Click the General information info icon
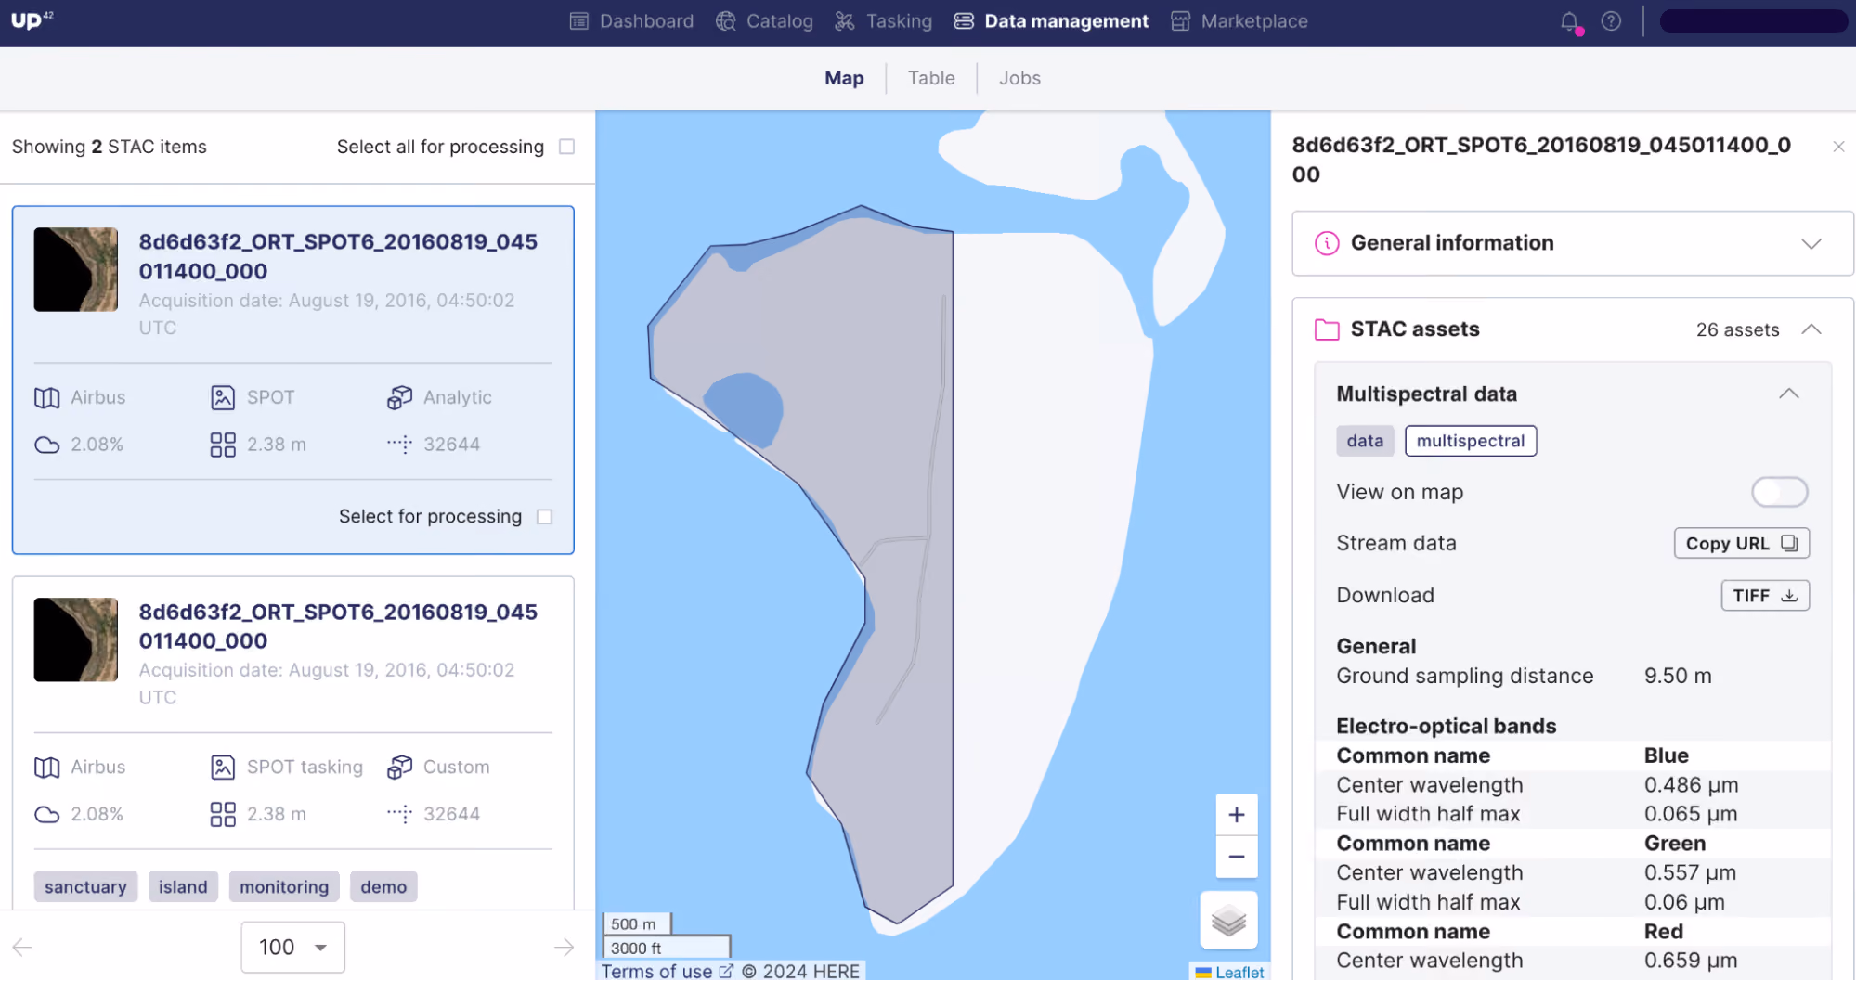 click(1327, 243)
